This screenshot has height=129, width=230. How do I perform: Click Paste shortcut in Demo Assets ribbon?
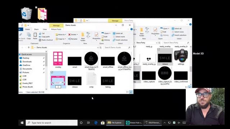(x=46, y=40)
